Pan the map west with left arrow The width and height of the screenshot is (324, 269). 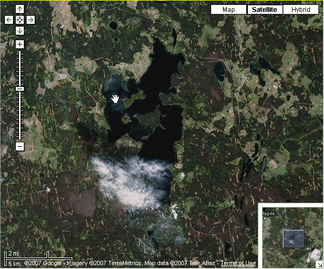pyautogui.click(x=9, y=20)
